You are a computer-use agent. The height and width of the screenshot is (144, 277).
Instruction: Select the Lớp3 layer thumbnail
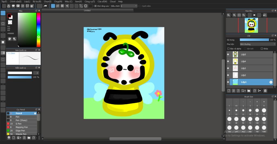235,68
